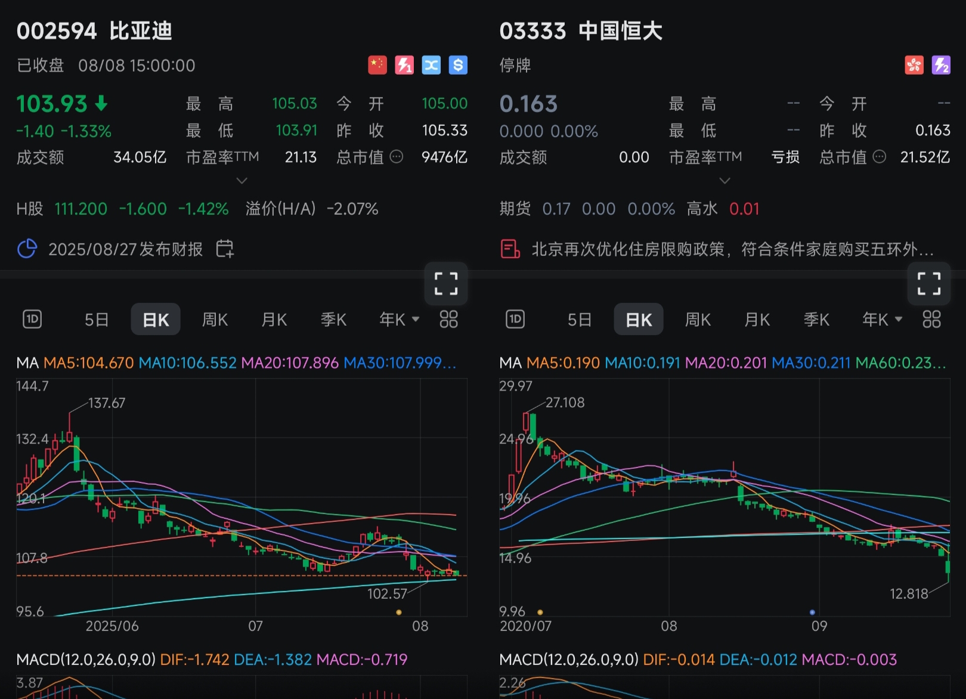Expand BYD chart to fullscreen
This screenshot has width=966, height=699.
click(x=446, y=284)
